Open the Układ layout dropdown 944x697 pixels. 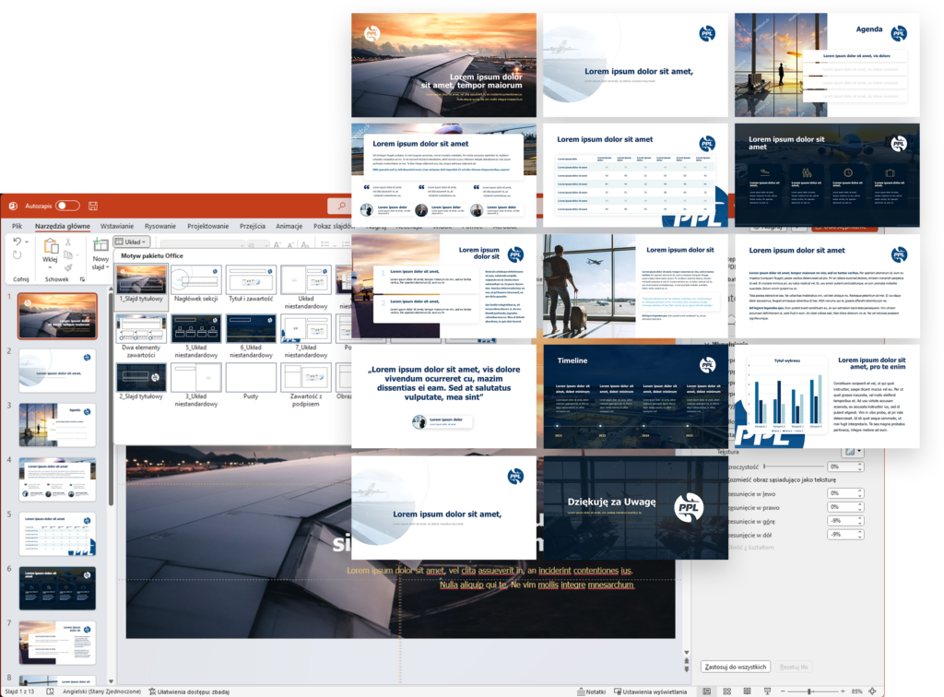tap(131, 242)
